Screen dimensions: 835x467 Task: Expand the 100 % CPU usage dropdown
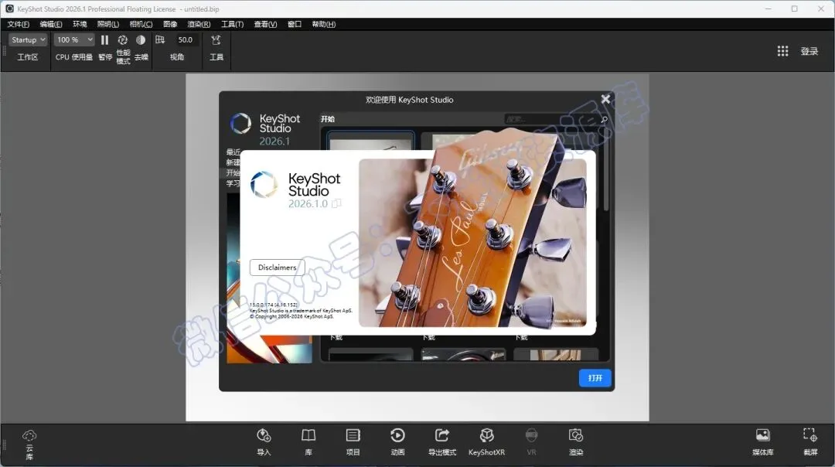point(74,40)
